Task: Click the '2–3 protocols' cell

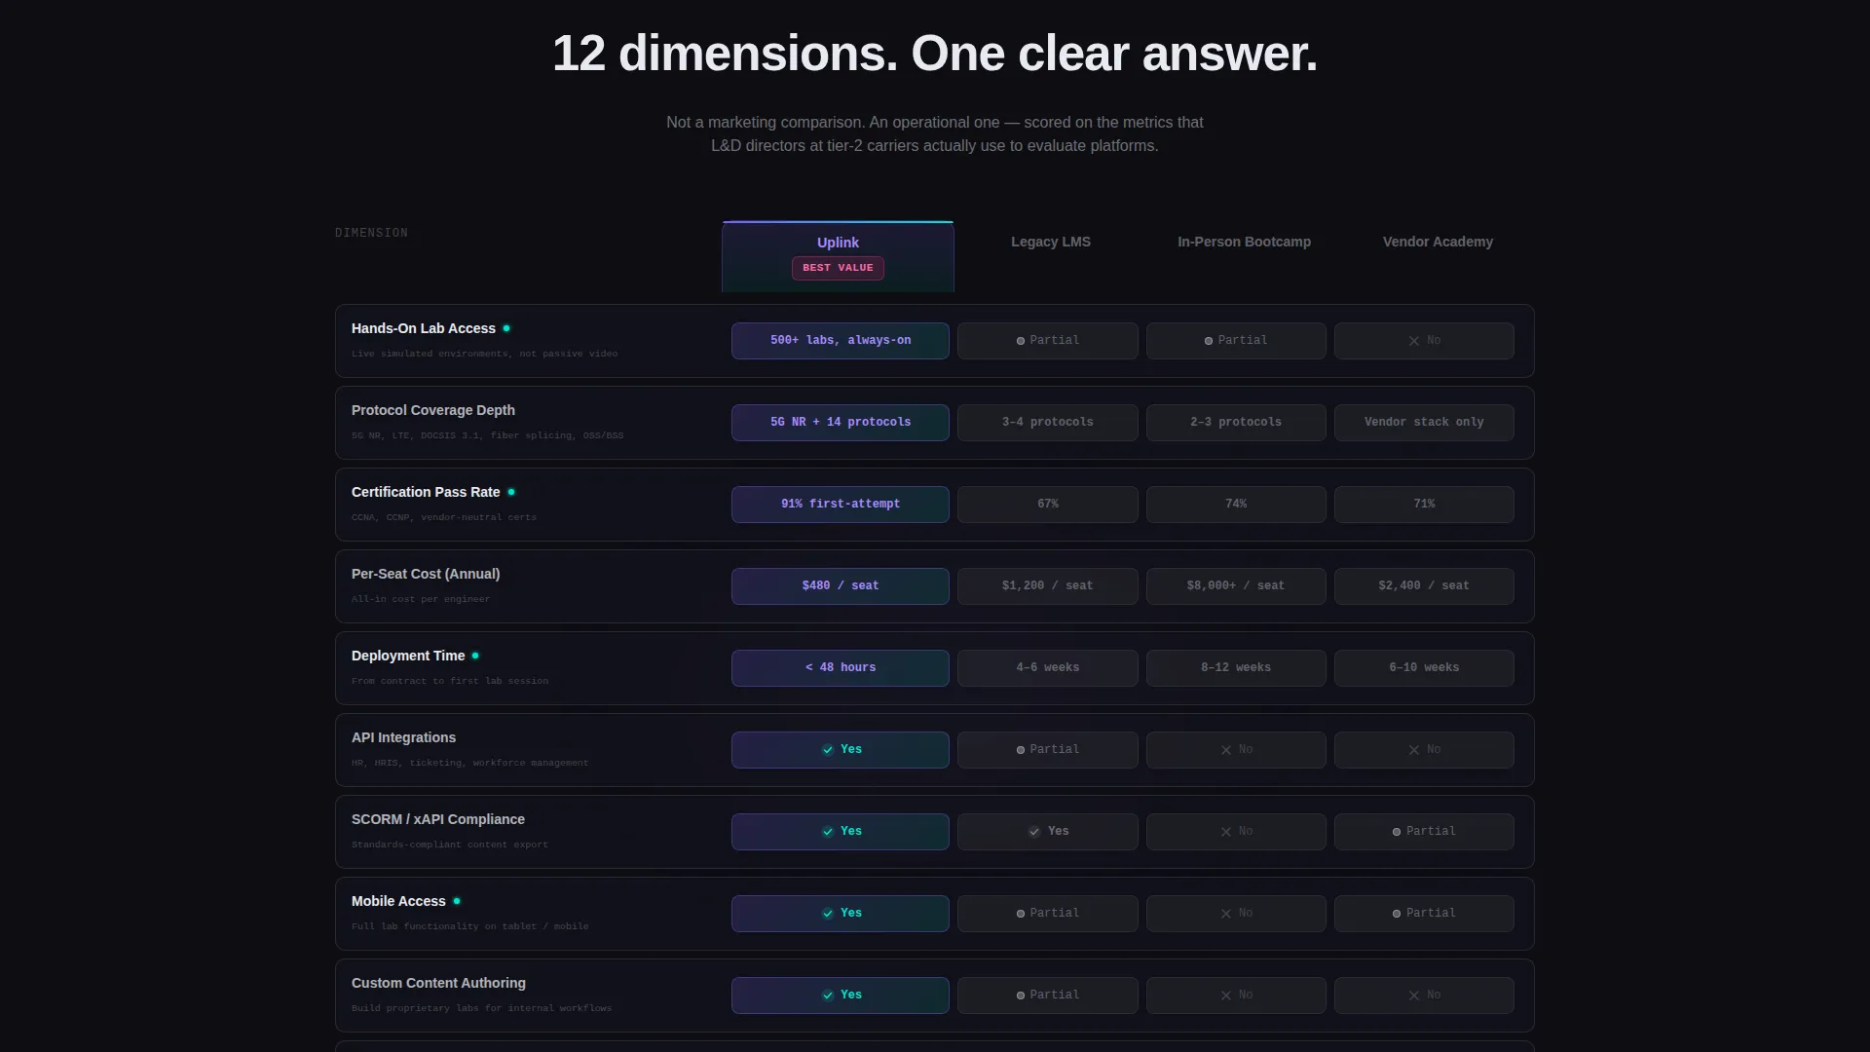Action: click(1236, 423)
